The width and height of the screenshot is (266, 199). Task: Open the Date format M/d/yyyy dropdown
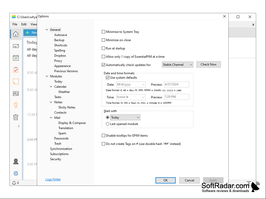pyautogui.click(x=131, y=84)
